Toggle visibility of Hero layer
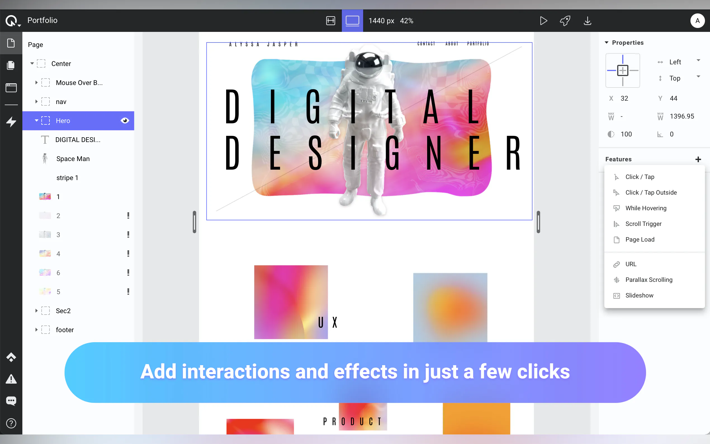This screenshot has width=710, height=444. click(x=125, y=121)
